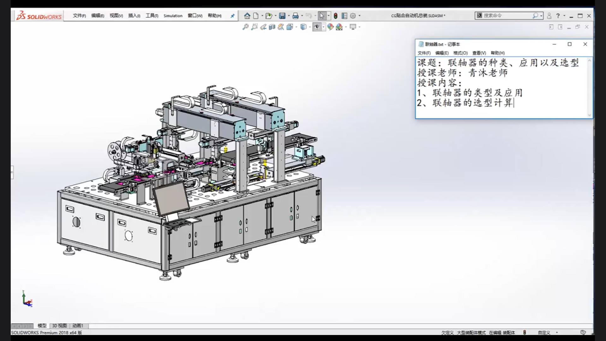The image size is (606, 341).
Task: Expand the Print dropdown arrow
Action: pos(302,15)
